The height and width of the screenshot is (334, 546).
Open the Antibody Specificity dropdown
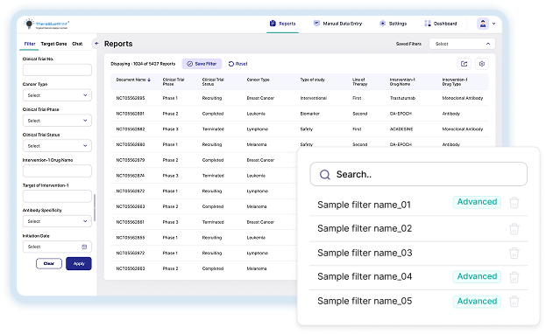coord(57,221)
